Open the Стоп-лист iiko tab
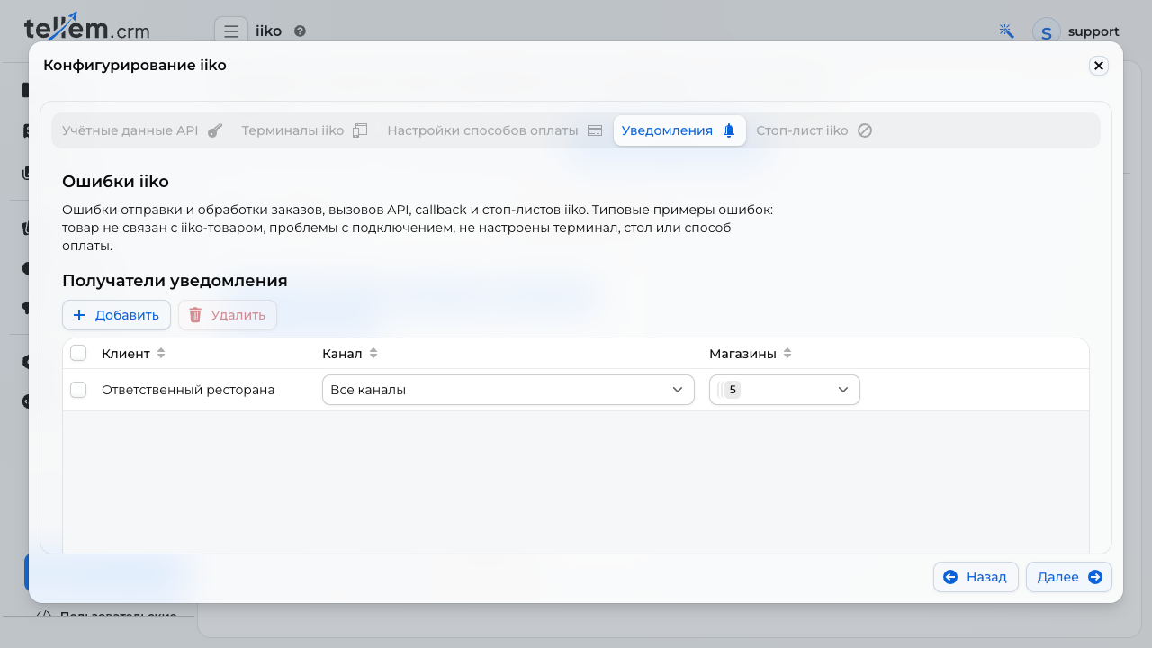1152x648 pixels. click(x=814, y=130)
